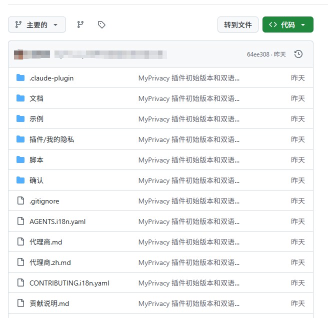The image size is (328, 318).
Task: Click folder icon beside 脚本
Action: 20,159
